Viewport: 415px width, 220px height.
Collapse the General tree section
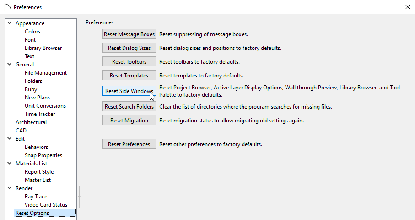point(10,65)
